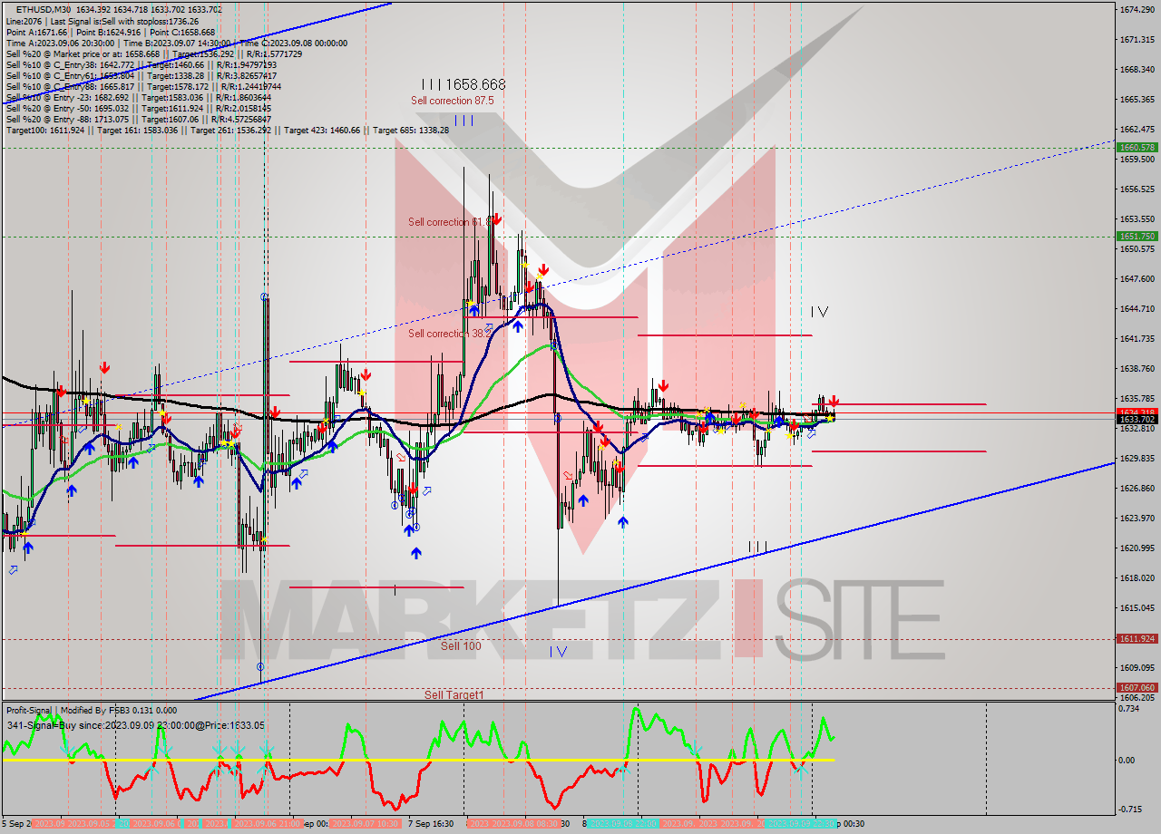
Task: Select the 'Sell correction 61.8' label
Action: pos(451,221)
